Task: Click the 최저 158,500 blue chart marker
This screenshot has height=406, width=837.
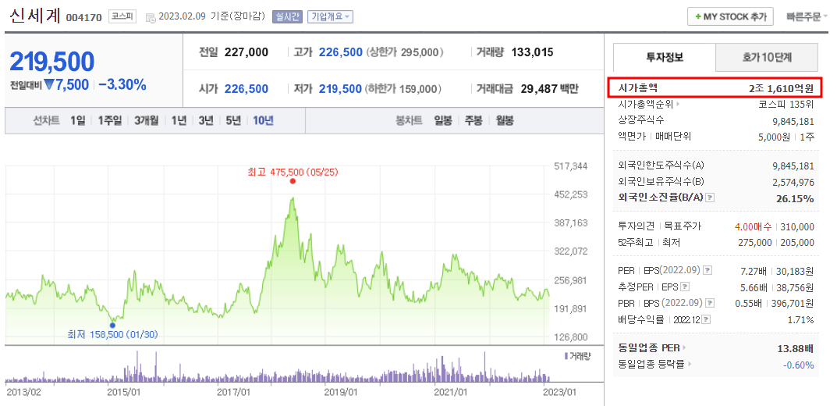Action: tap(112, 325)
